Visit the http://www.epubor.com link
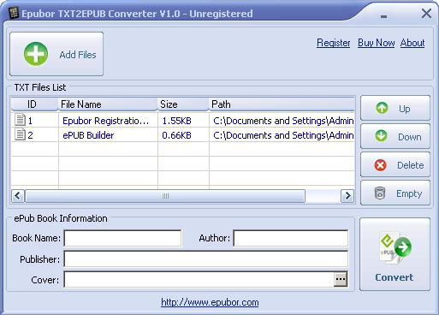The width and height of the screenshot is (439, 315). click(x=210, y=302)
